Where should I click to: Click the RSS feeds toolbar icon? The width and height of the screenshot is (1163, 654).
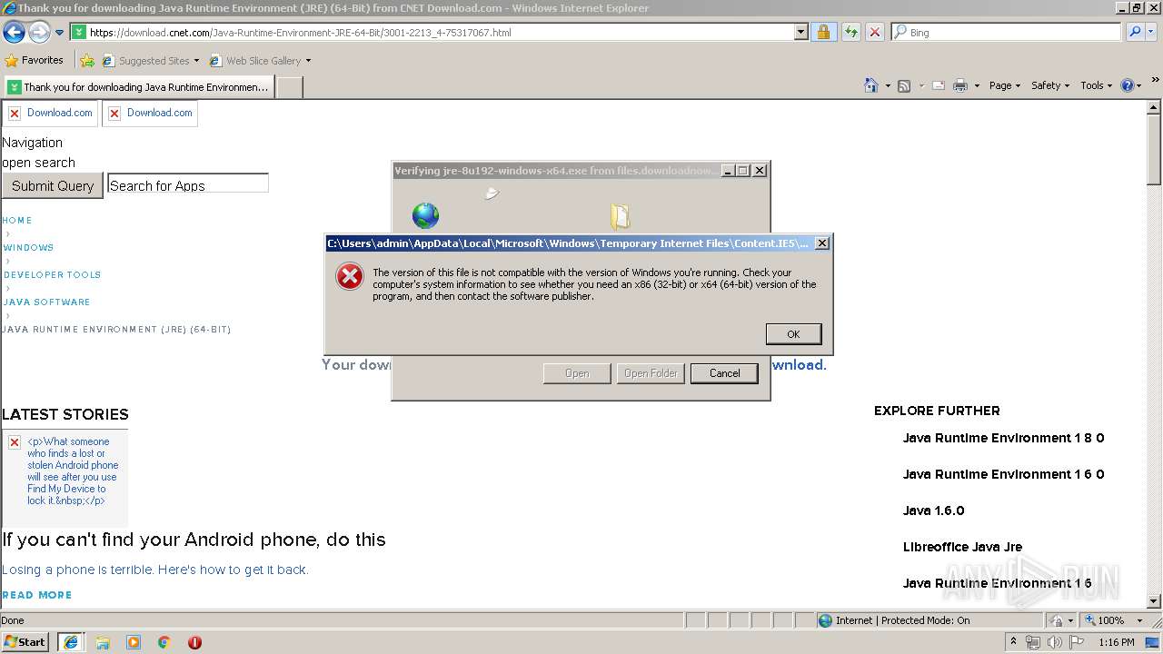click(x=904, y=85)
